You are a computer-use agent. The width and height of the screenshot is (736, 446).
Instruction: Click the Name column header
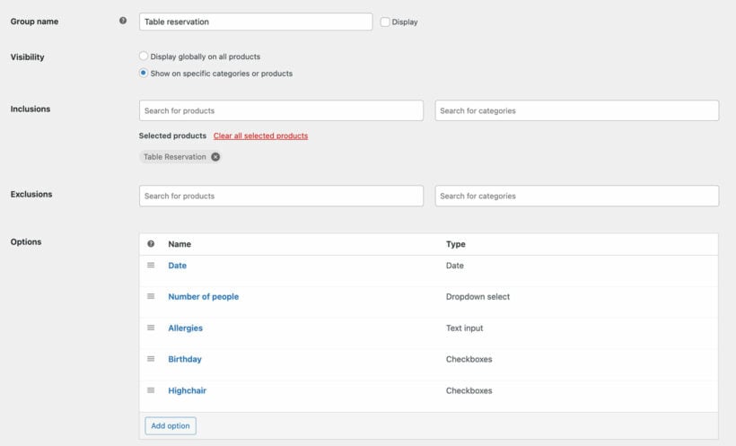180,244
